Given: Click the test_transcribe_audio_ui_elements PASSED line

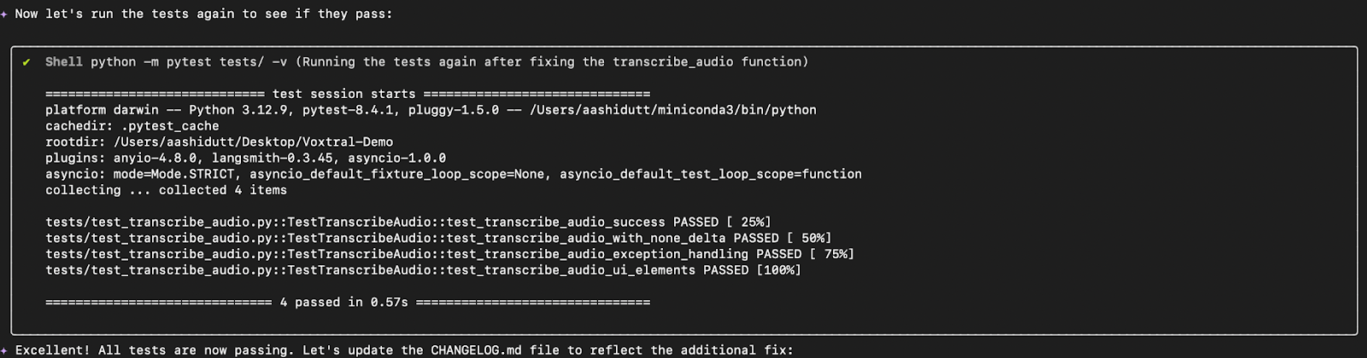Looking at the screenshot, I should pyautogui.click(x=423, y=270).
